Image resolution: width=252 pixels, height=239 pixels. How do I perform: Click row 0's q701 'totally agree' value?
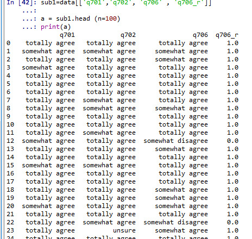[50, 43]
